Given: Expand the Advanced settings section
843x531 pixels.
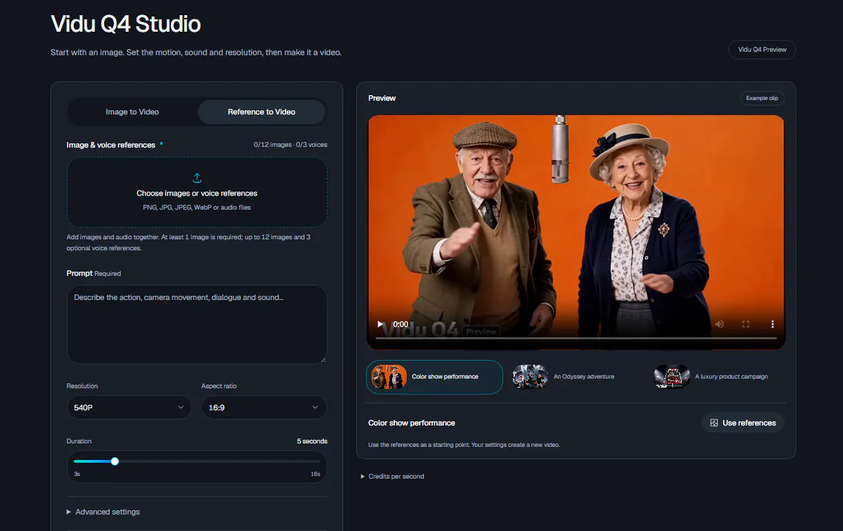Looking at the screenshot, I should [103, 512].
